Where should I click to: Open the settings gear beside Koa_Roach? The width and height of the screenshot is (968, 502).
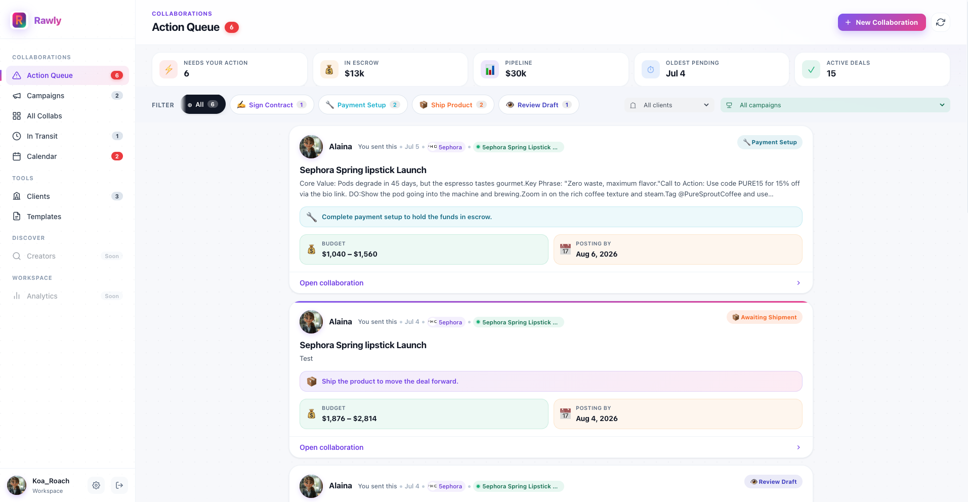pyautogui.click(x=96, y=485)
